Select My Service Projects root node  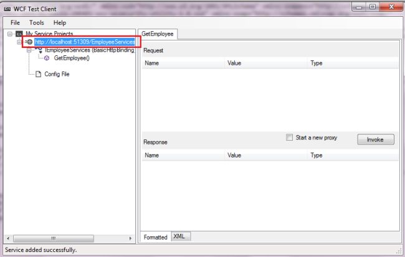pyautogui.click(x=49, y=34)
